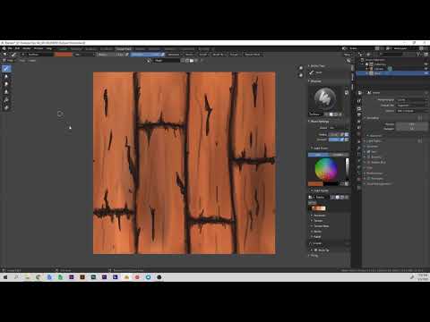430x322 pixels.
Task: Toggle Freestyle checkbox in render properties
Action: pos(369,178)
